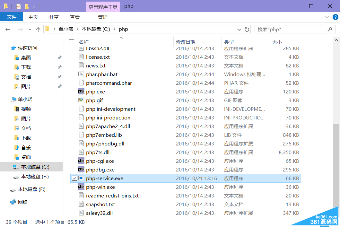This screenshot has height=227, width=340.
Task: Click the scrollbar up arrow
Action: pos(336,40)
